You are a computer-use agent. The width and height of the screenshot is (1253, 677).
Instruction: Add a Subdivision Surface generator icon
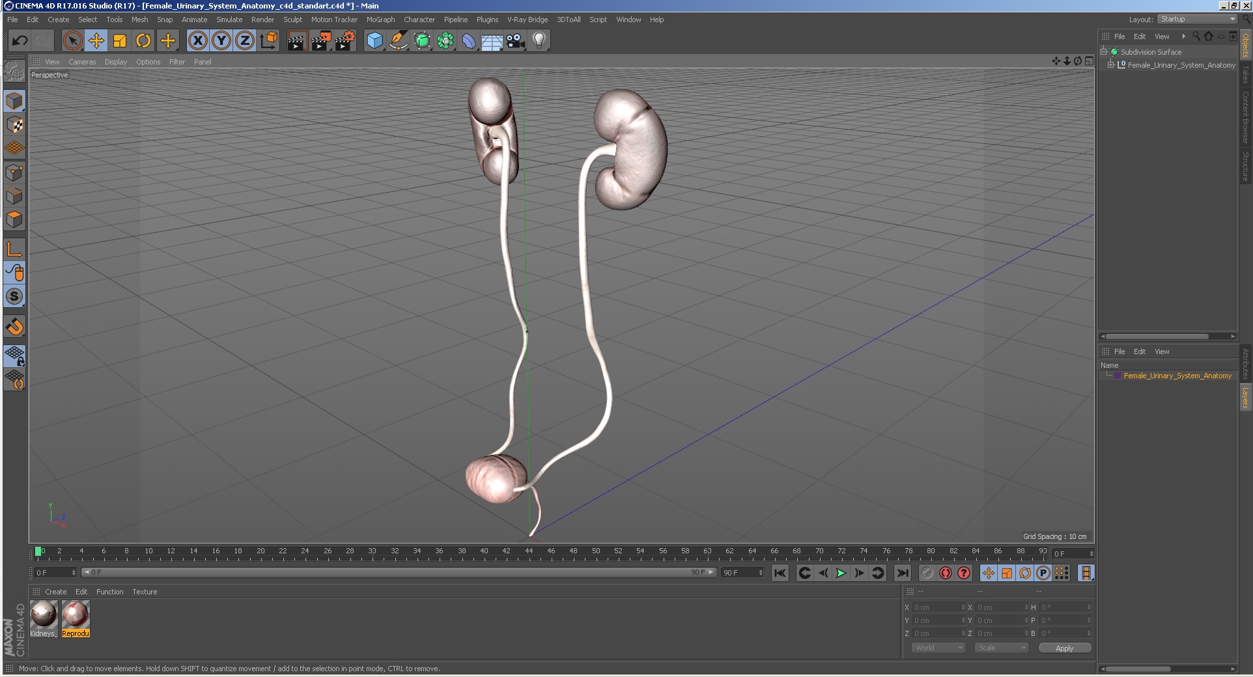pyautogui.click(x=422, y=41)
